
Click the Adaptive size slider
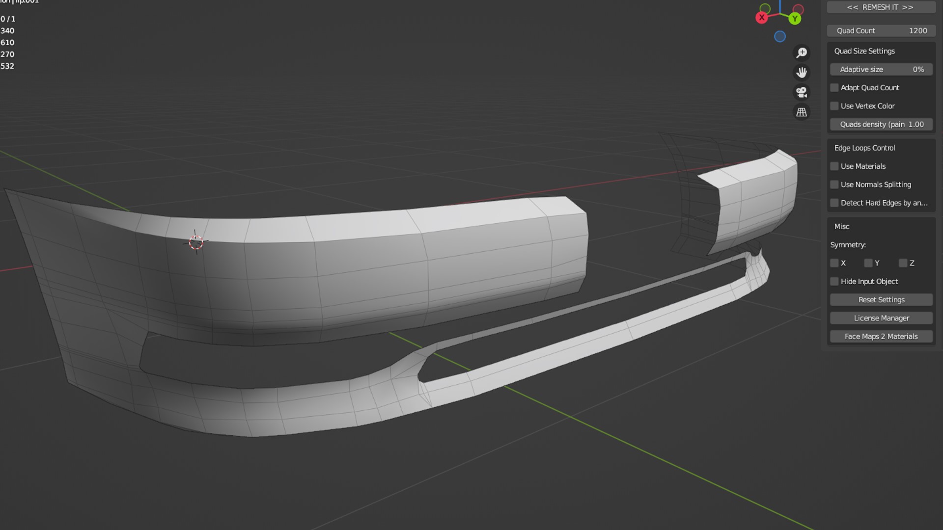(x=881, y=69)
